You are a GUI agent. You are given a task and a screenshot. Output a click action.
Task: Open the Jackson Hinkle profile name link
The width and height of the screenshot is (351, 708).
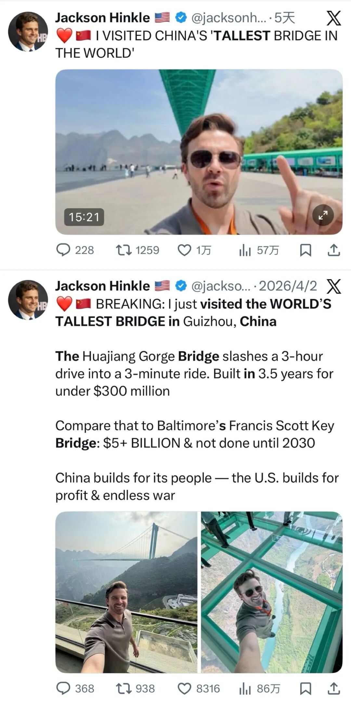click(102, 18)
